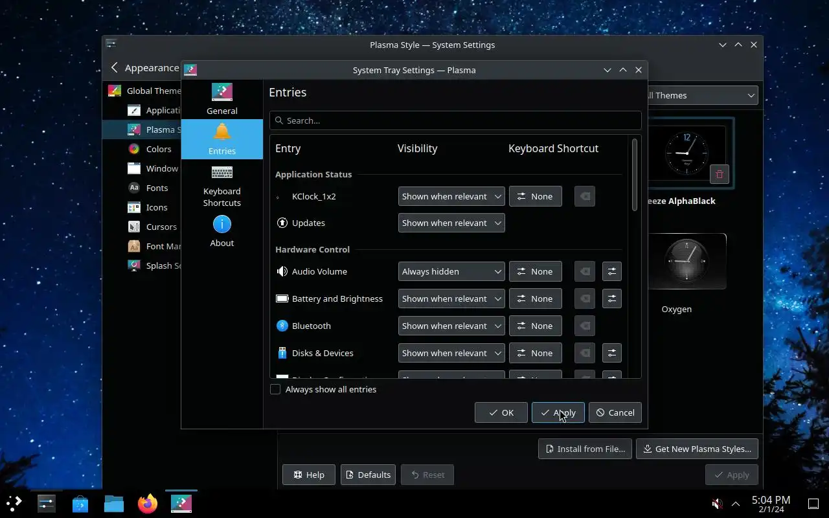Clear Battery and Brightness shortcut icon
Image resolution: width=829 pixels, height=518 pixels.
pyautogui.click(x=585, y=298)
